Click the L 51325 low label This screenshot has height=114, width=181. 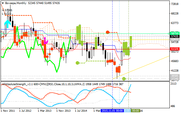click(7, 14)
